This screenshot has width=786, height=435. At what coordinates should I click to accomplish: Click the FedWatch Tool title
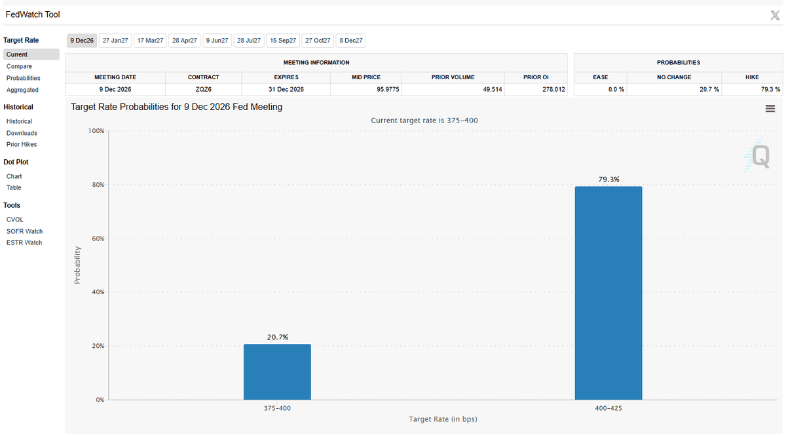pos(33,14)
